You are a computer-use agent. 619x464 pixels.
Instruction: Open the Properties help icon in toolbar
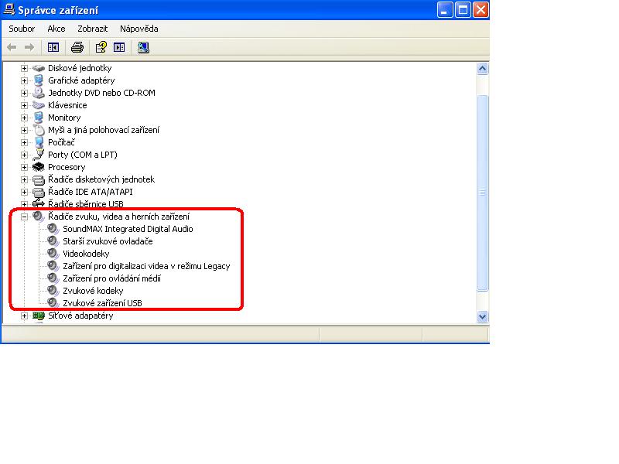tap(101, 47)
